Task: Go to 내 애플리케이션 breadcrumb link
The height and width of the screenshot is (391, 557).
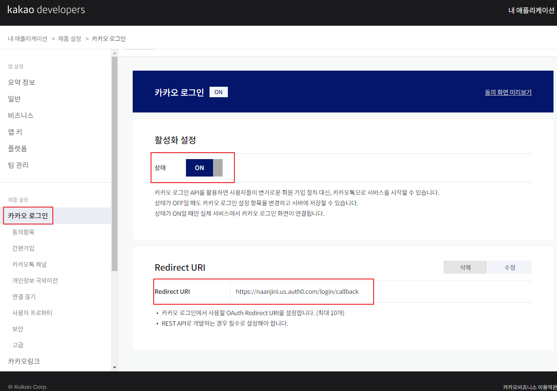Action: click(x=28, y=38)
